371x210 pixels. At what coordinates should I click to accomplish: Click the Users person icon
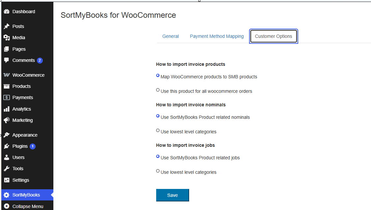coord(7,157)
